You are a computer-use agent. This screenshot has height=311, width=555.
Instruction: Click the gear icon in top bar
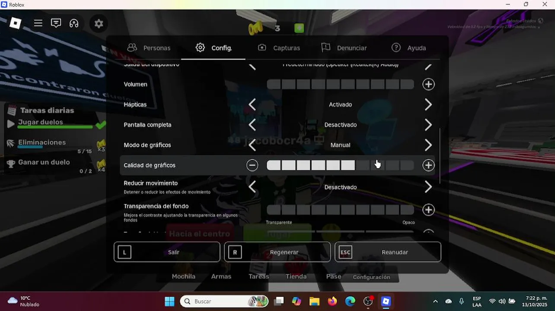99,23
